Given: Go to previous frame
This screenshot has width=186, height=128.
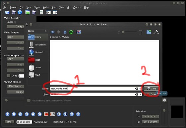Looking at the screenshot, I should click(20, 114).
